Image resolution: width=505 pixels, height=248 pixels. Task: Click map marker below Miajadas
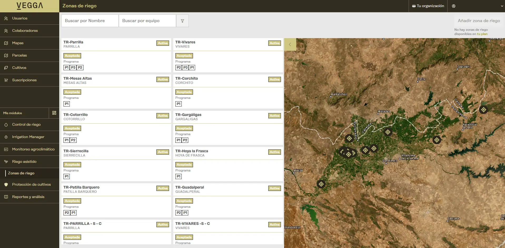tap(388, 132)
